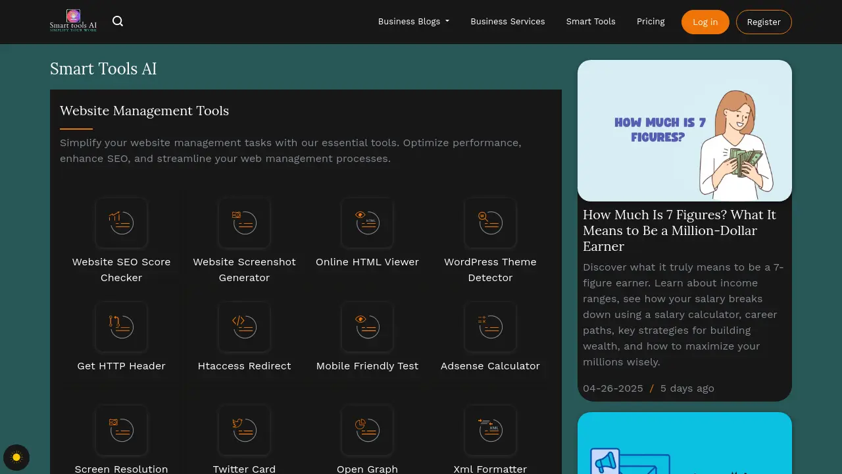The width and height of the screenshot is (842, 474).
Task: Open the Adsense Calculator text link
Action: coord(490,366)
